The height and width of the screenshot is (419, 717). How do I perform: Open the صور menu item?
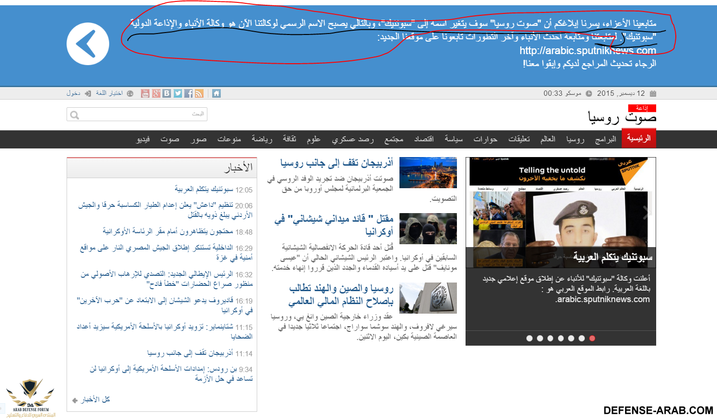pyautogui.click(x=198, y=139)
